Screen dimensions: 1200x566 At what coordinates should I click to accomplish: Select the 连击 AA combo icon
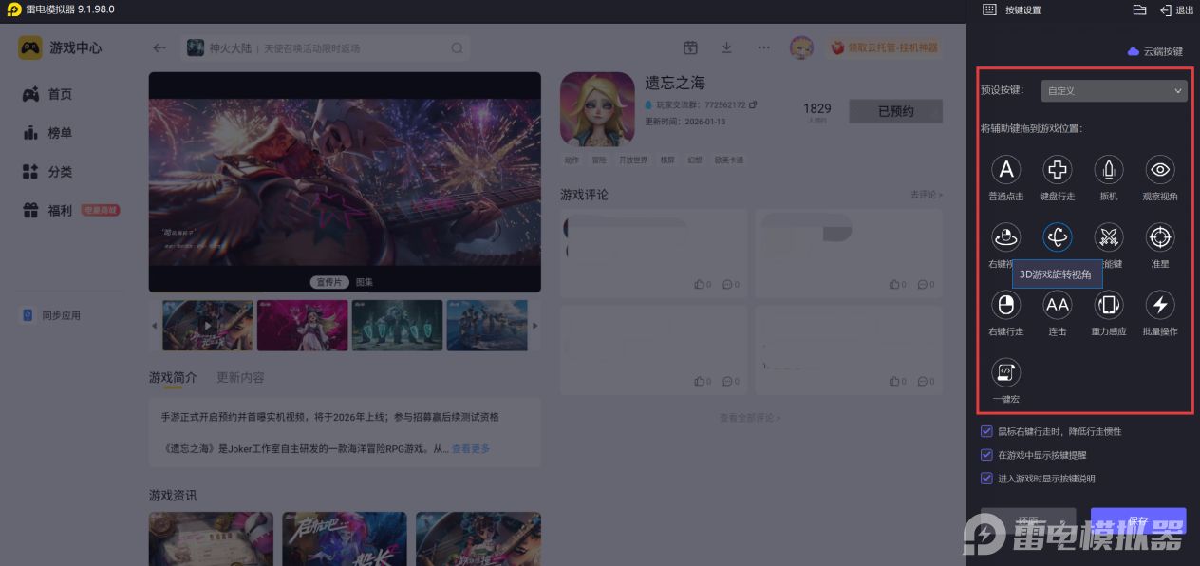pos(1058,305)
